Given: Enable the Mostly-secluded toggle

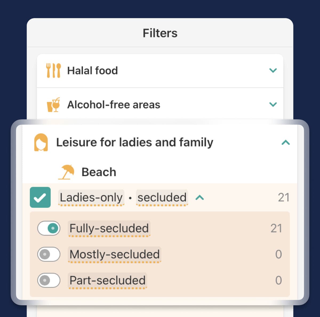Looking at the screenshot, I should pos(49,254).
